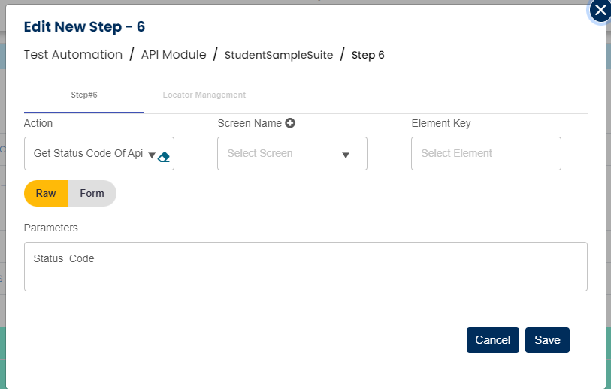Focus the Select Element input field
The width and height of the screenshot is (611, 389).
pyautogui.click(x=485, y=153)
